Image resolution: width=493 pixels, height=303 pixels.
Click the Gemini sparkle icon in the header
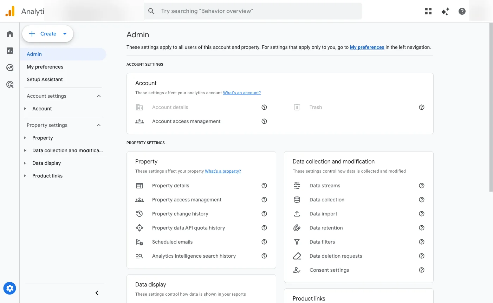[445, 11]
